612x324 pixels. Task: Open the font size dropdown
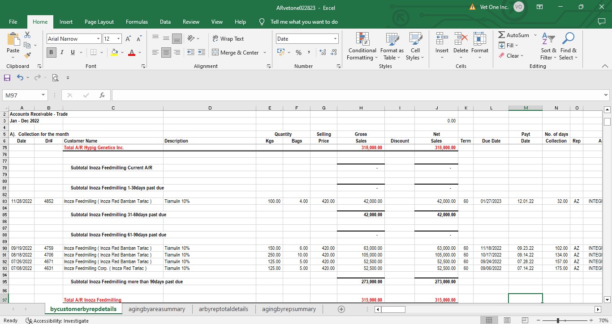tap(119, 39)
